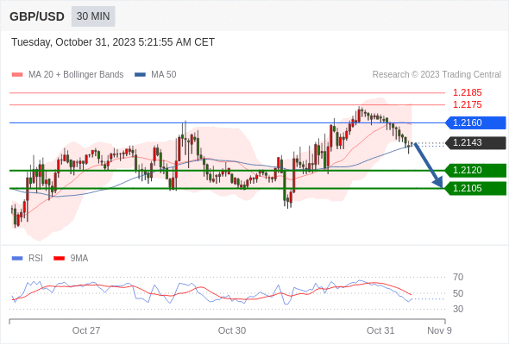Click the RSI 70 level label
509x345 pixels.
click(458, 277)
